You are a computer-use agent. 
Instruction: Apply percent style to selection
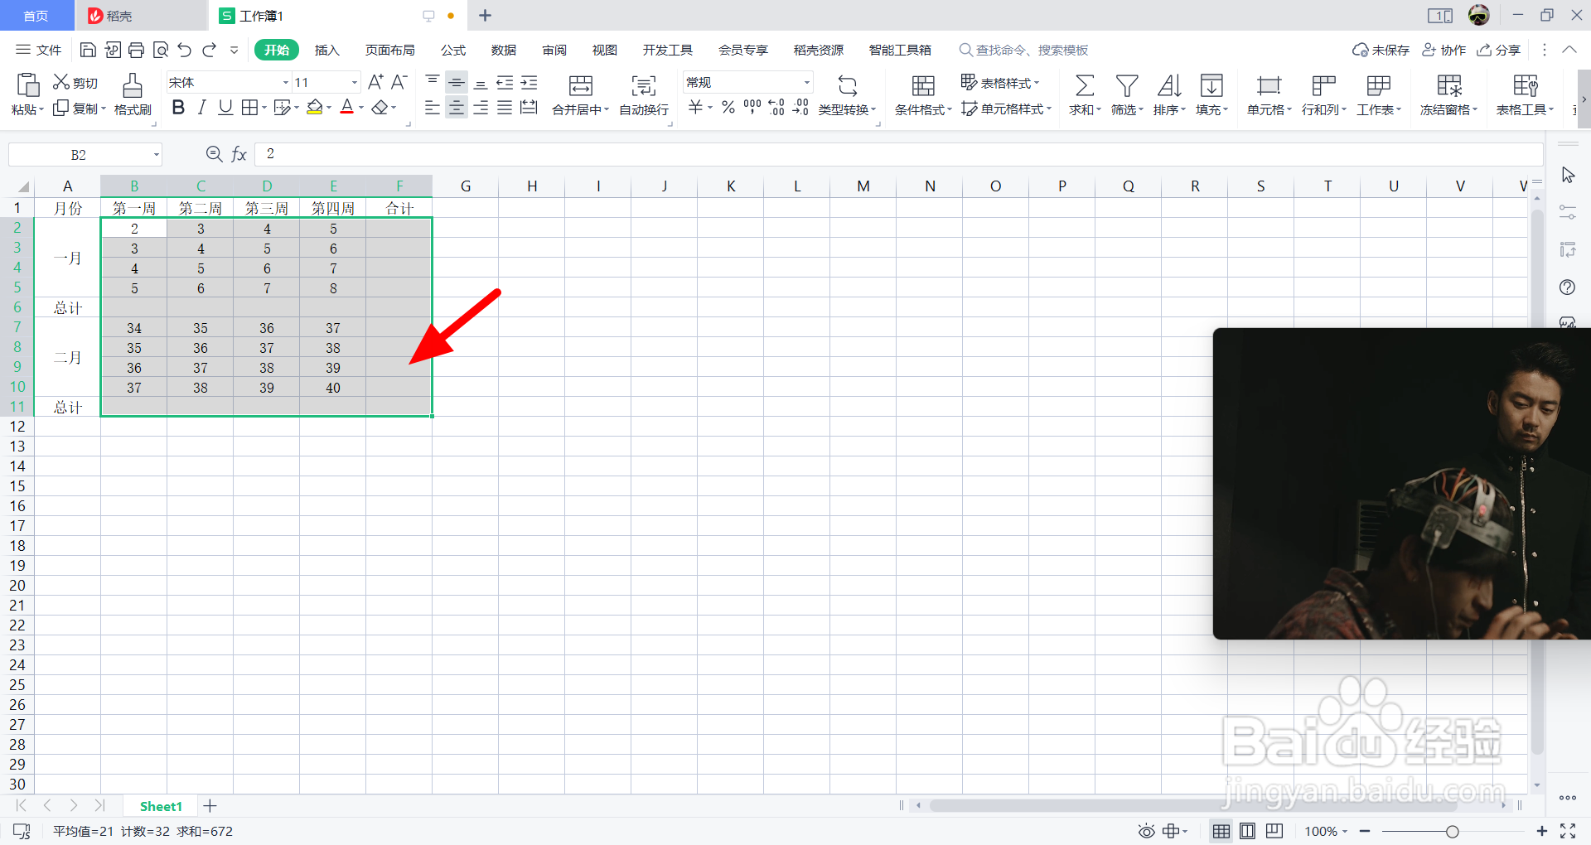point(728,108)
